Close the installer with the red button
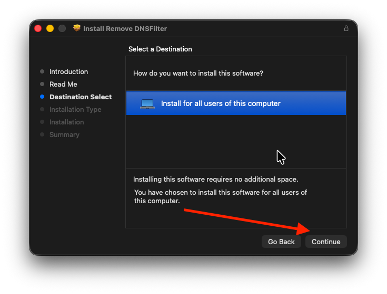387x294 pixels. click(38, 28)
